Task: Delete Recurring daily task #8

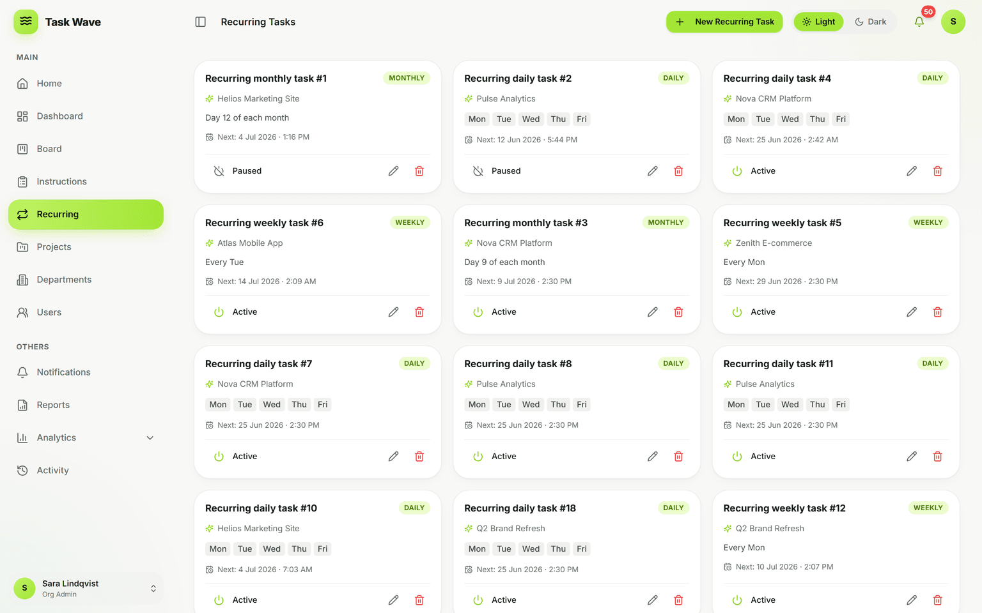Action: point(678,456)
